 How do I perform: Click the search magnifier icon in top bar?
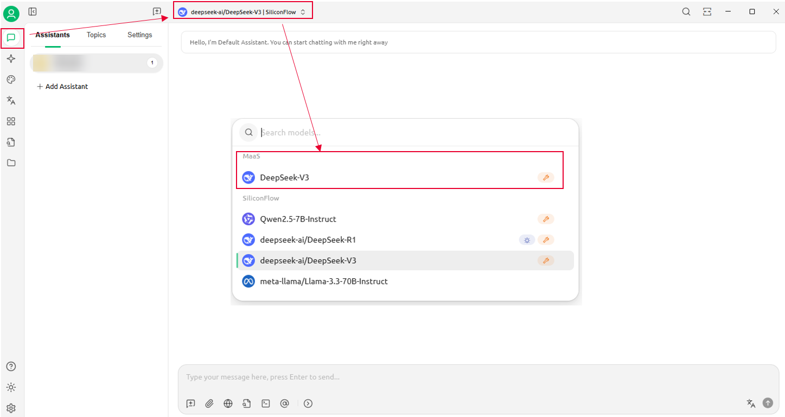coord(686,11)
